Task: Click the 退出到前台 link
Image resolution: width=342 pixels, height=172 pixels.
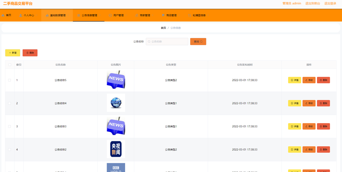Action: [x=313, y=3]
